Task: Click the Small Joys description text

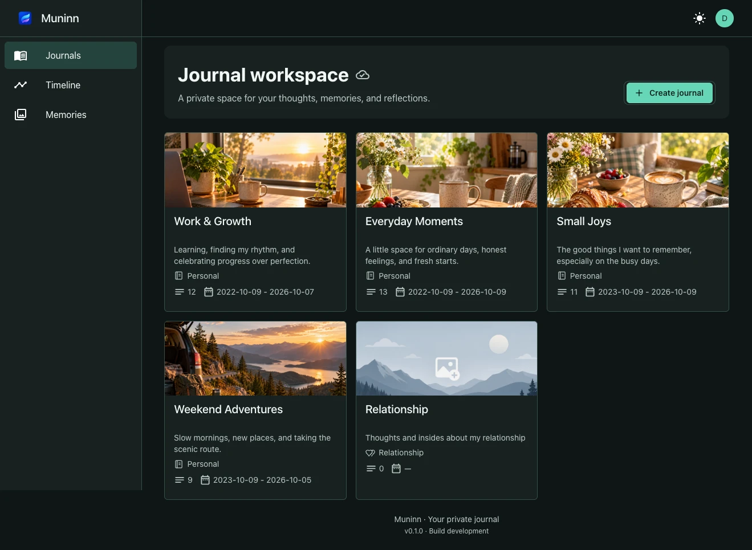Action: pos(624,255)
